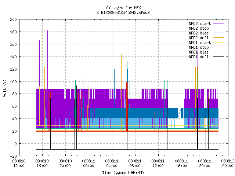Click the green NPD2 stop legend line
235x176 pixels.
(219, 28)
